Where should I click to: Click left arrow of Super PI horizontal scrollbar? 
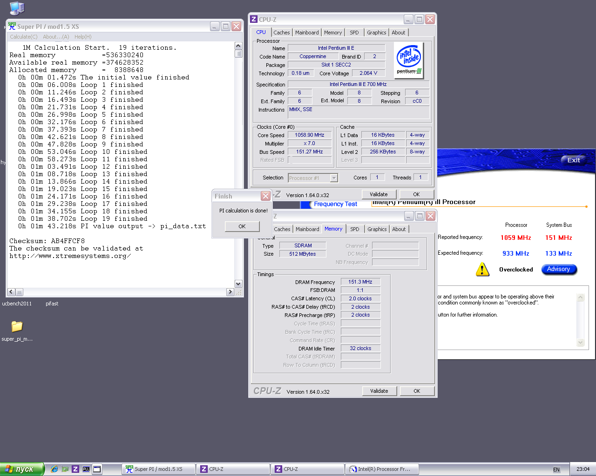tap(12, 292)
